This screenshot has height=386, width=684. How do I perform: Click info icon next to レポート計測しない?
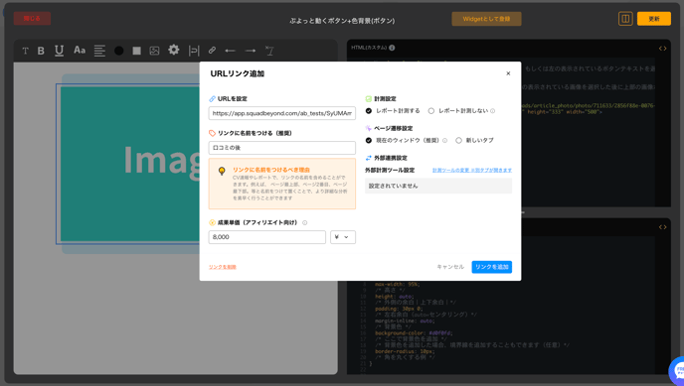coord(493,111)
